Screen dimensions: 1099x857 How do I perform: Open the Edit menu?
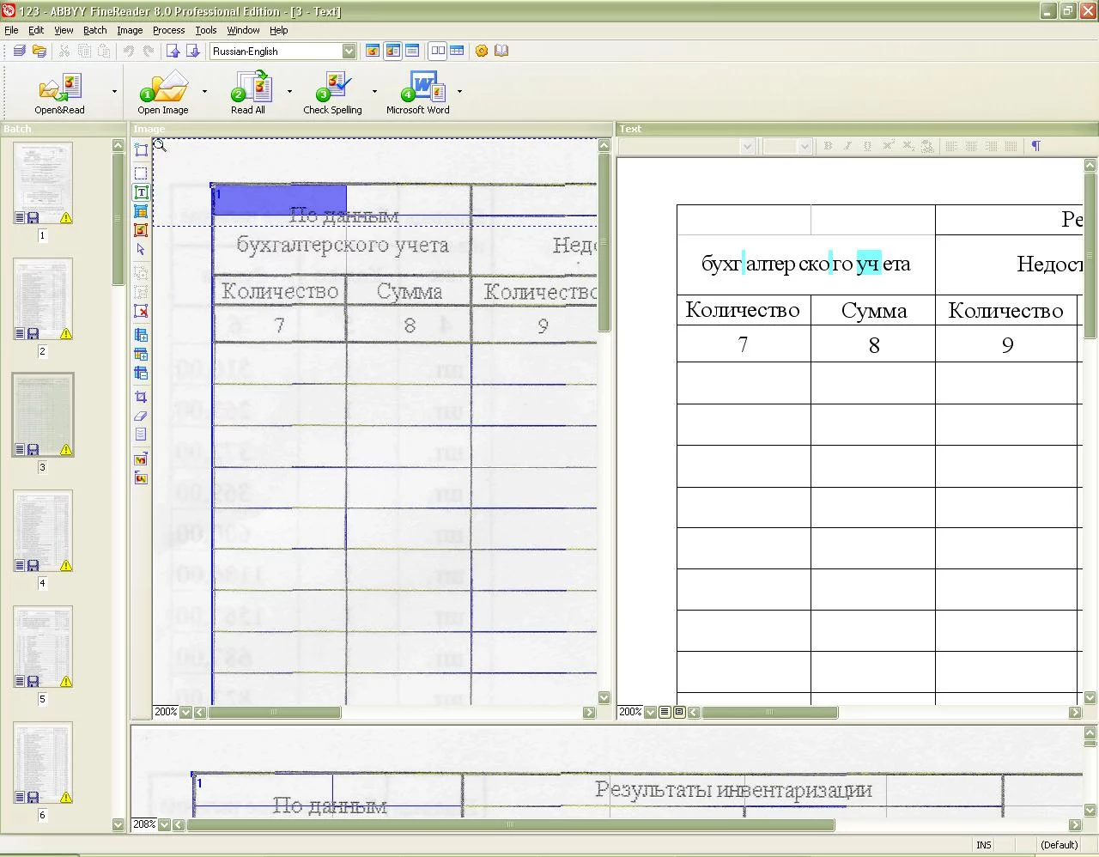pos(36,30)
